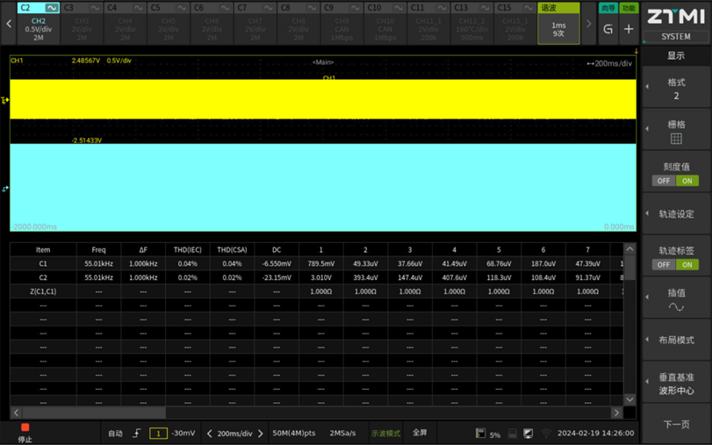Click the 自动 auto trigger mode
The image size is (712, 445).
coord(115,434)
